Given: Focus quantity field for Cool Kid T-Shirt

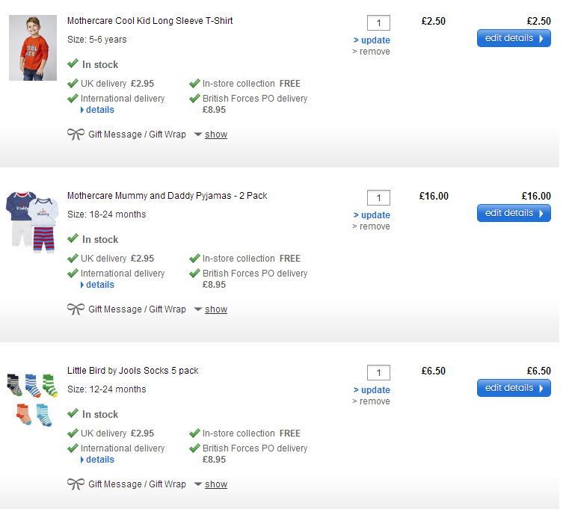Looking at the screenshot, I should (378, 23).
